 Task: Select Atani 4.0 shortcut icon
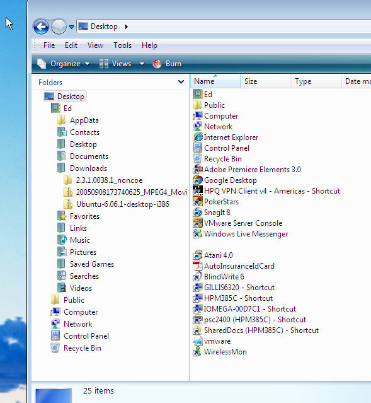(x=198, y=255)
